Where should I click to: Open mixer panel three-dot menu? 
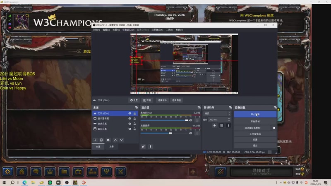150,147
